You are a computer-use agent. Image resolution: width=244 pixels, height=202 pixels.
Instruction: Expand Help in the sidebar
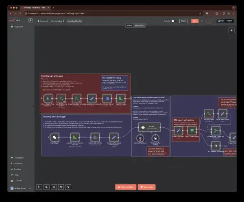coord(16,175)
